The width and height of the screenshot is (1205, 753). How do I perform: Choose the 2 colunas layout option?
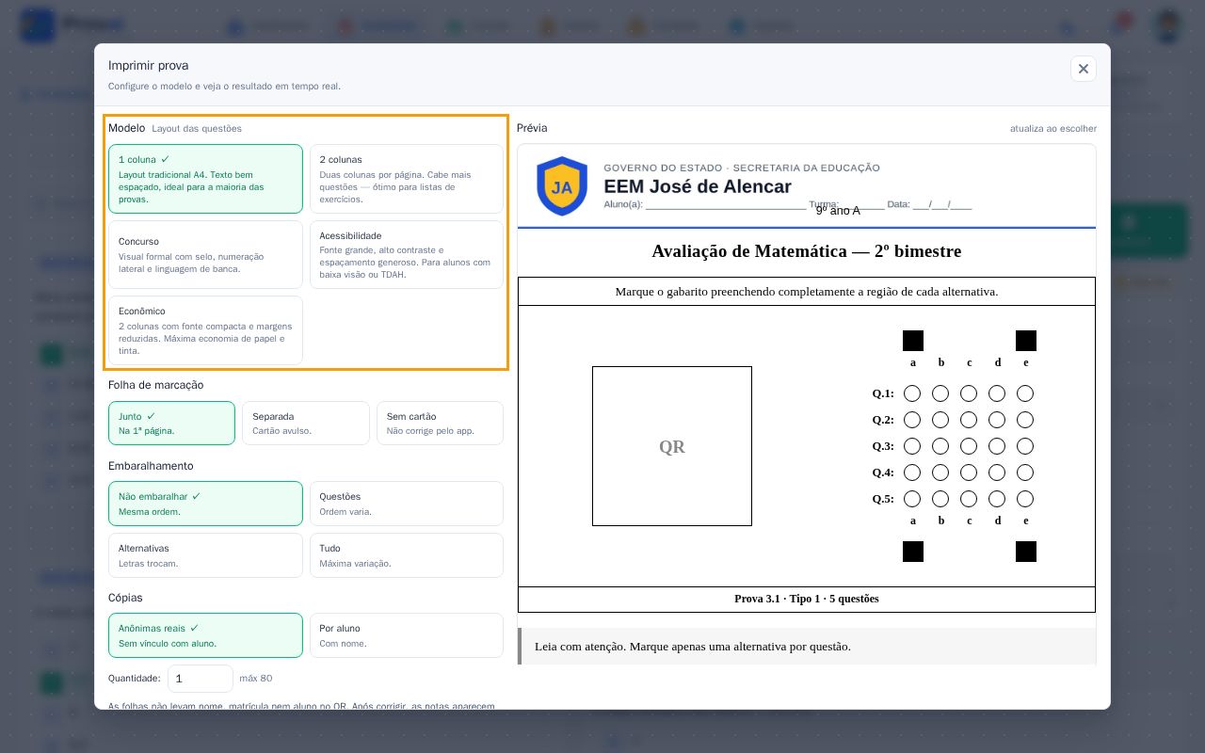click(406, 179)
